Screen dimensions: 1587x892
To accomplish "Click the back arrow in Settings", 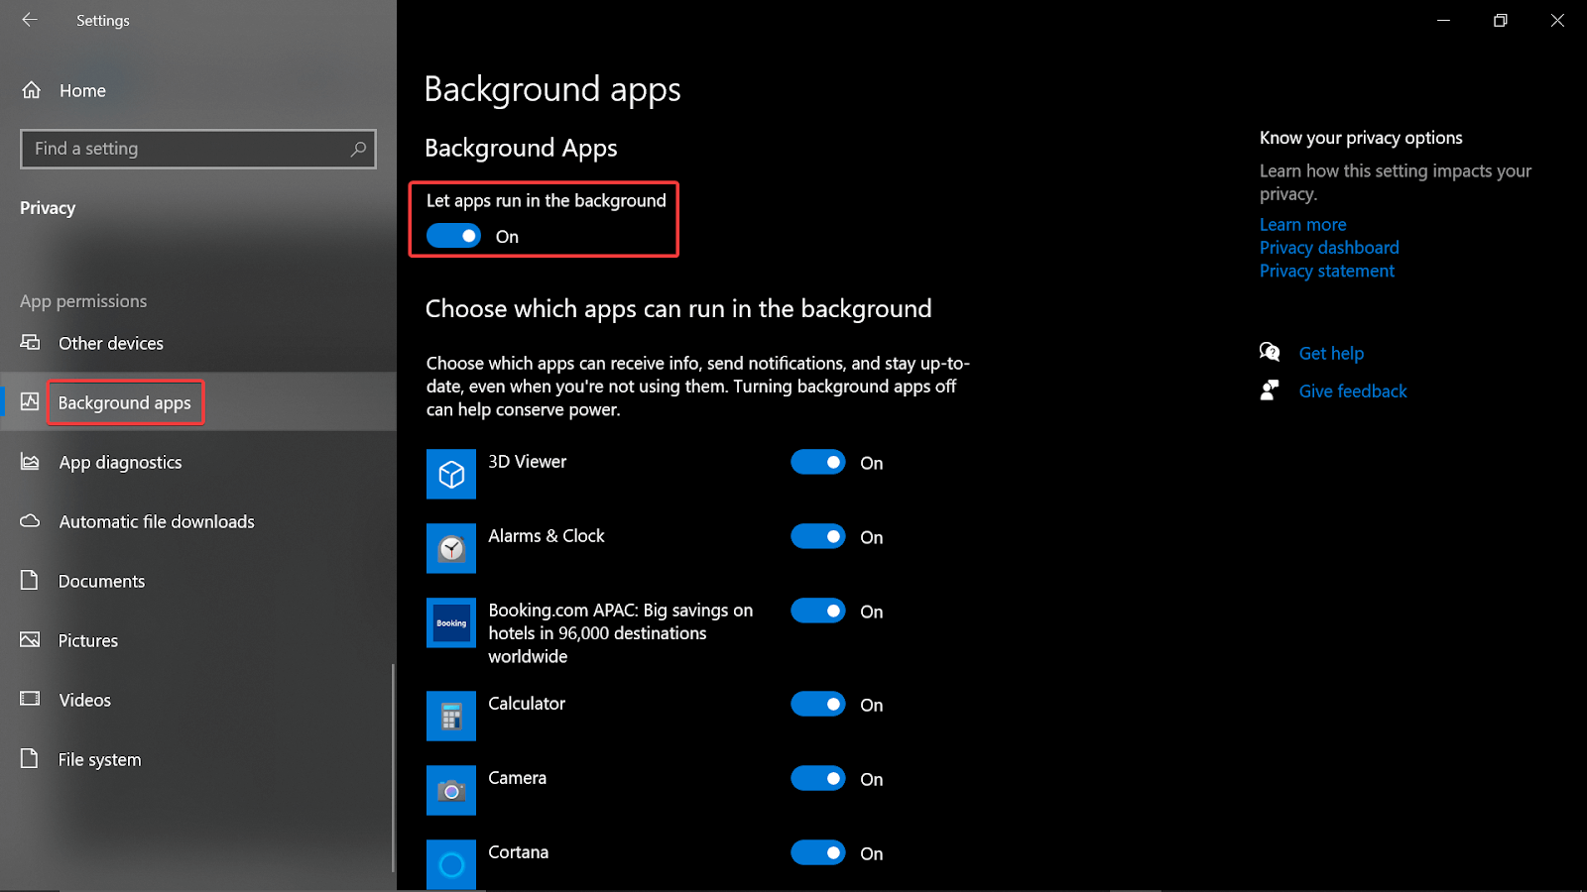I will click(30, 20).
